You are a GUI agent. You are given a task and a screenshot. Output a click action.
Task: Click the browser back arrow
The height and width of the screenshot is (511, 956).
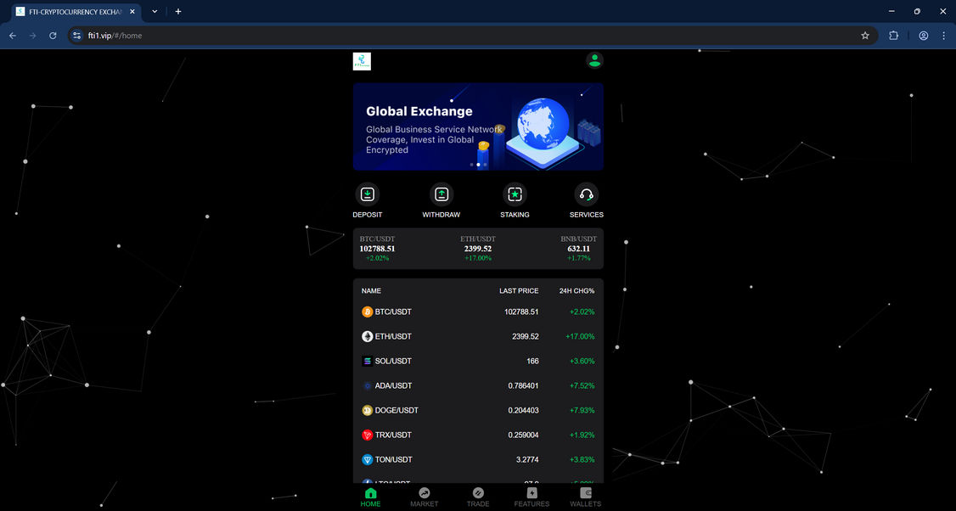(x=12, y=36)
